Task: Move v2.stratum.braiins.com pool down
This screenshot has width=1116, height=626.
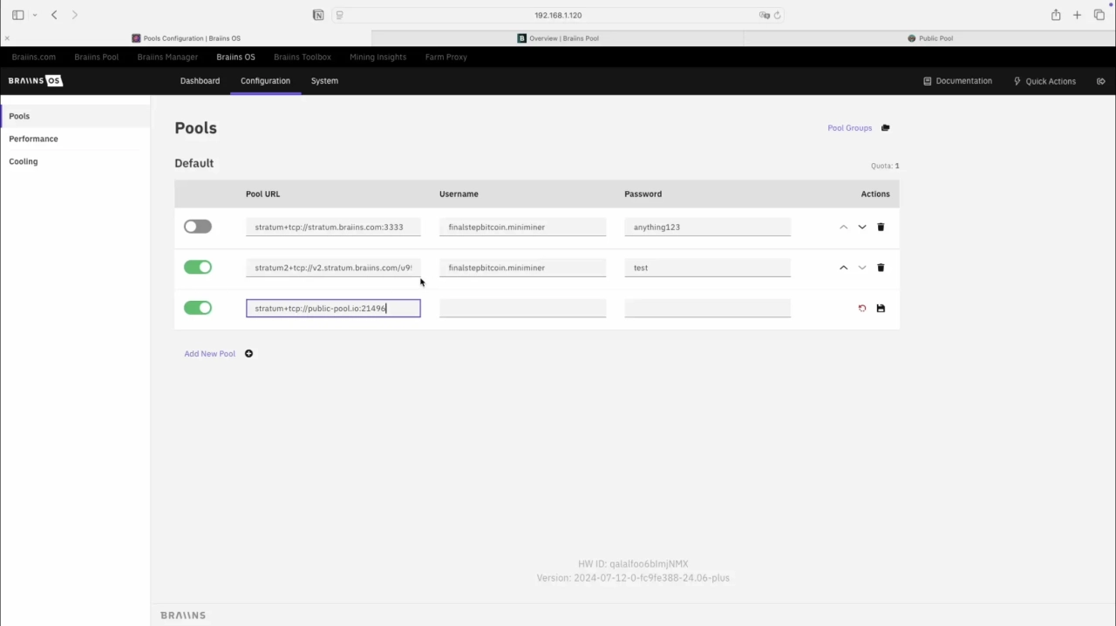Action: click(x=862, y=268)
